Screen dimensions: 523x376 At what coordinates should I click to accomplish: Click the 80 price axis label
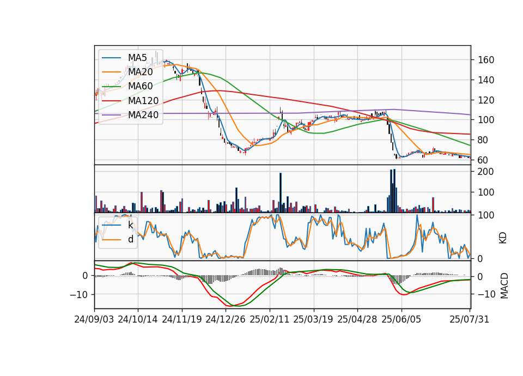[x=483, y=140]
